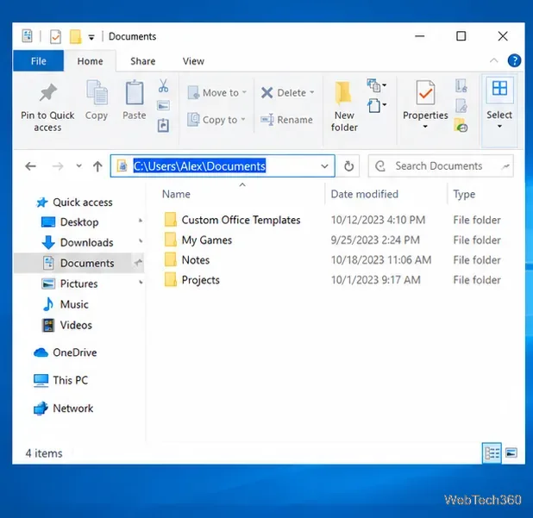Click the Cut scissors icon

point(163,86)
